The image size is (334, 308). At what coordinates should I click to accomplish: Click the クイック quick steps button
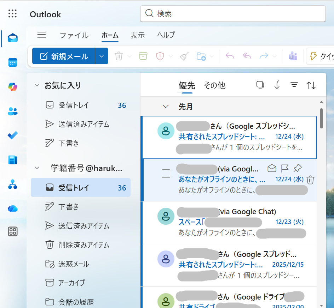320,56
